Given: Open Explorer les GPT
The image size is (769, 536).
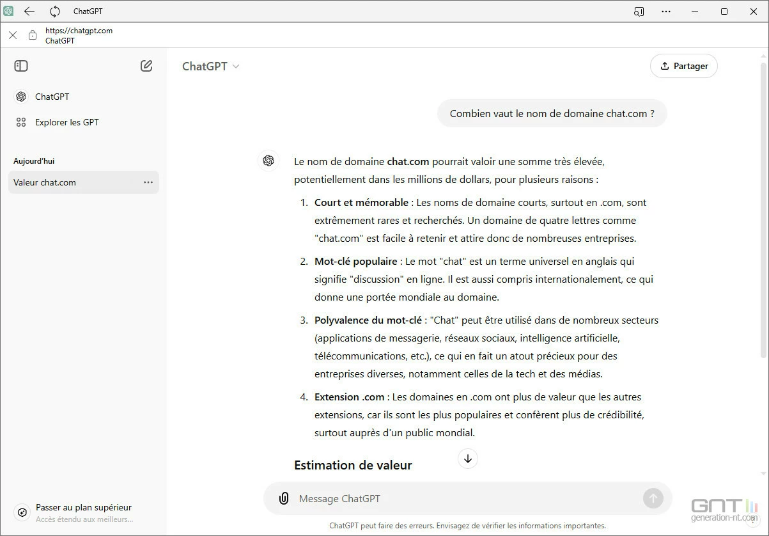Looking at the screenshot, I should pos(66,122).
